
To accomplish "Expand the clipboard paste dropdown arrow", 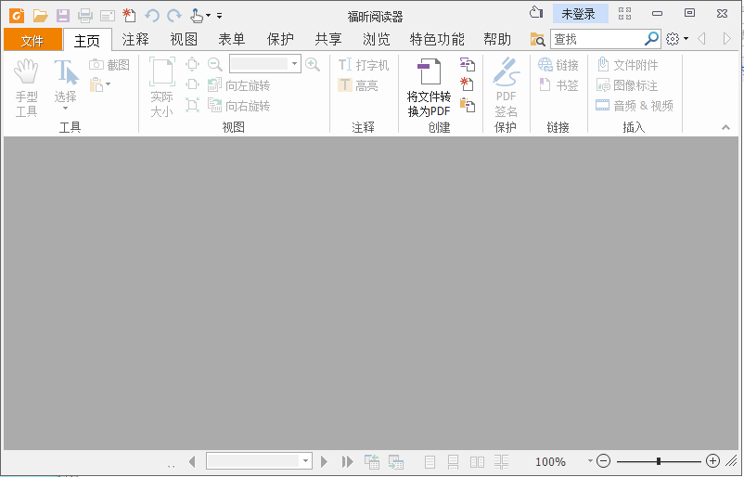I will point(109,84).
